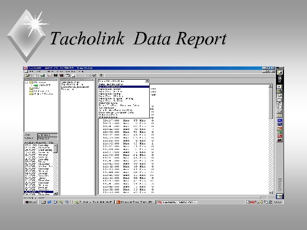
Task: Select the highlighted Speed data entry
Action: pos(124,86)
